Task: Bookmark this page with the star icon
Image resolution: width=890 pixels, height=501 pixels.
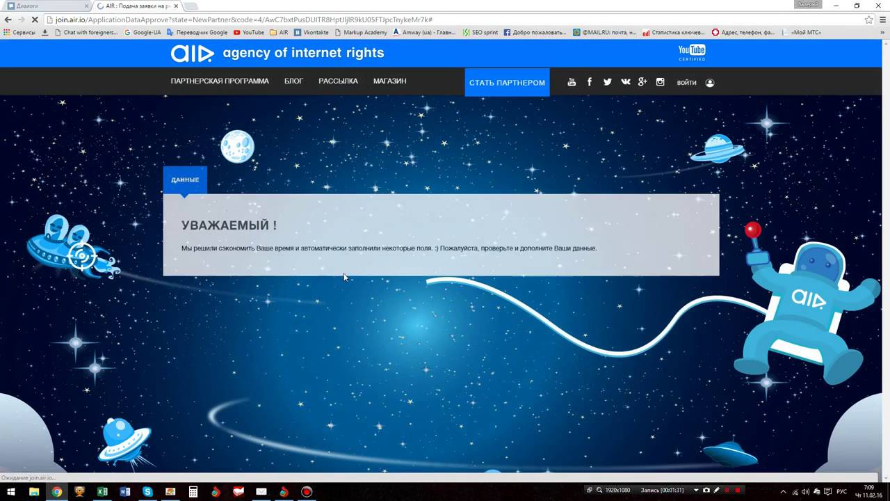Action: (x=868, y=19)
